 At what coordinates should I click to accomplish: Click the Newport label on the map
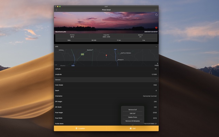[121, 60]
